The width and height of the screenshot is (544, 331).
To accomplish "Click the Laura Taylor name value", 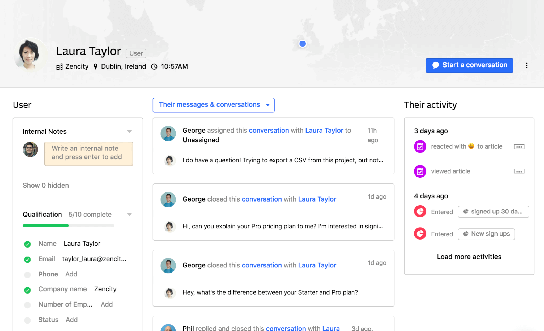I will click(x=82, y=244).
